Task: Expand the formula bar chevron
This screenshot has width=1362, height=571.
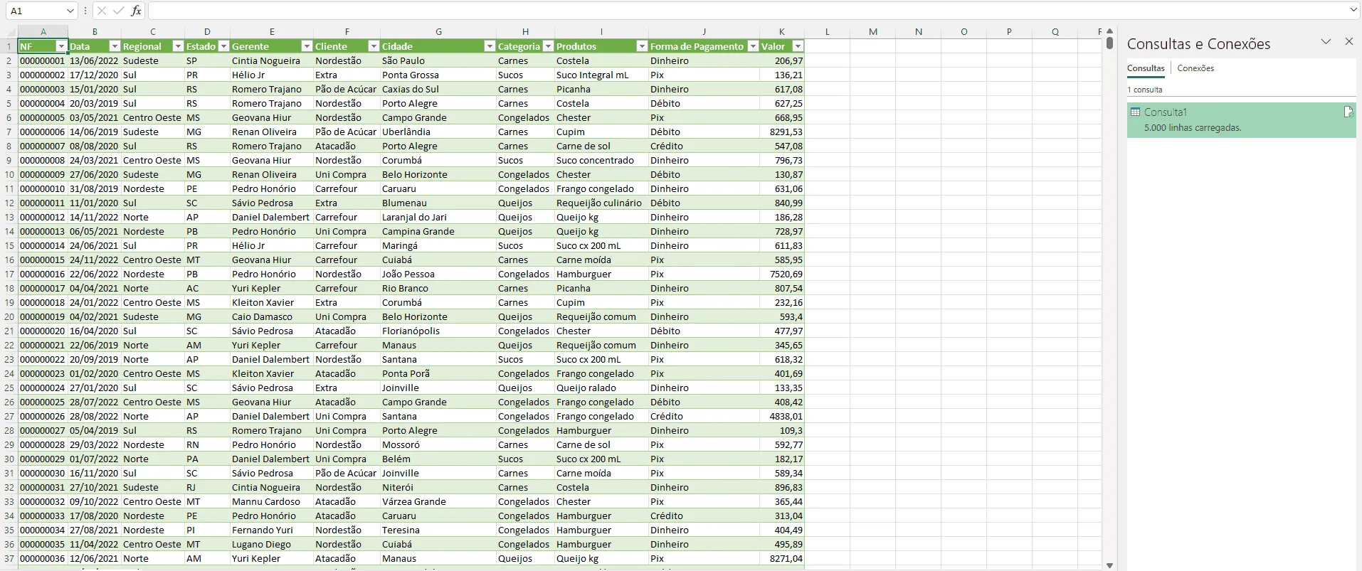Action: pos(1353,10)
